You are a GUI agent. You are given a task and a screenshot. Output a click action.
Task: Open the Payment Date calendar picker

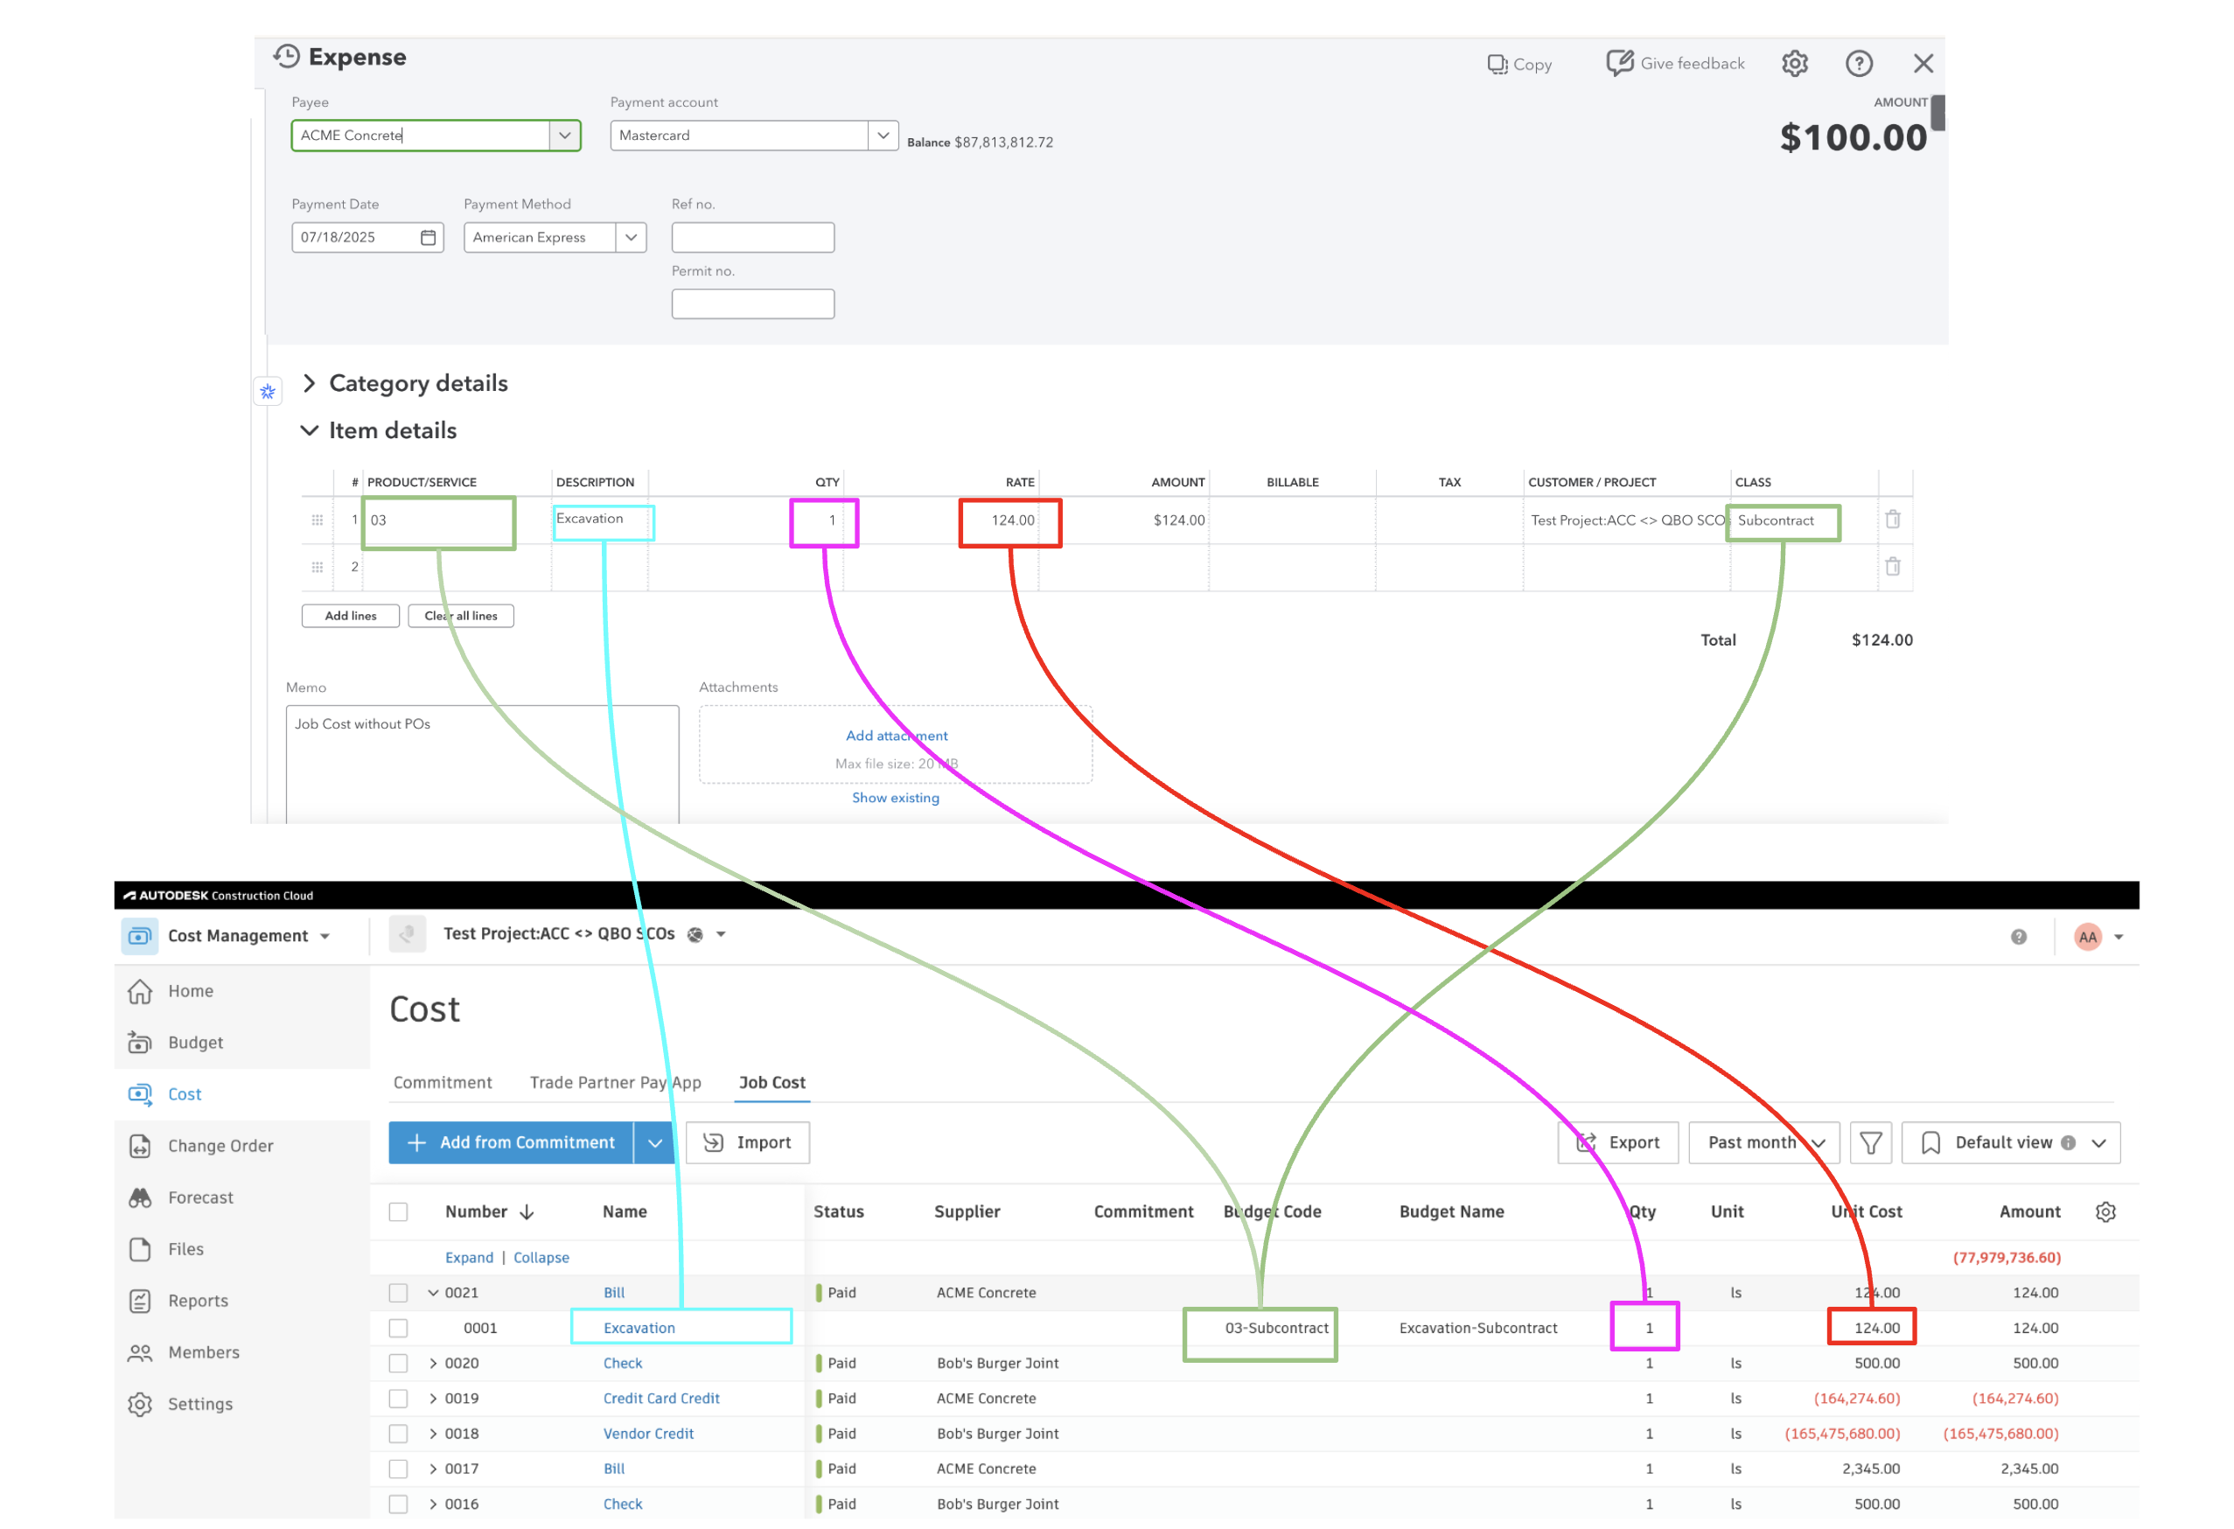[x=429, y=237]
